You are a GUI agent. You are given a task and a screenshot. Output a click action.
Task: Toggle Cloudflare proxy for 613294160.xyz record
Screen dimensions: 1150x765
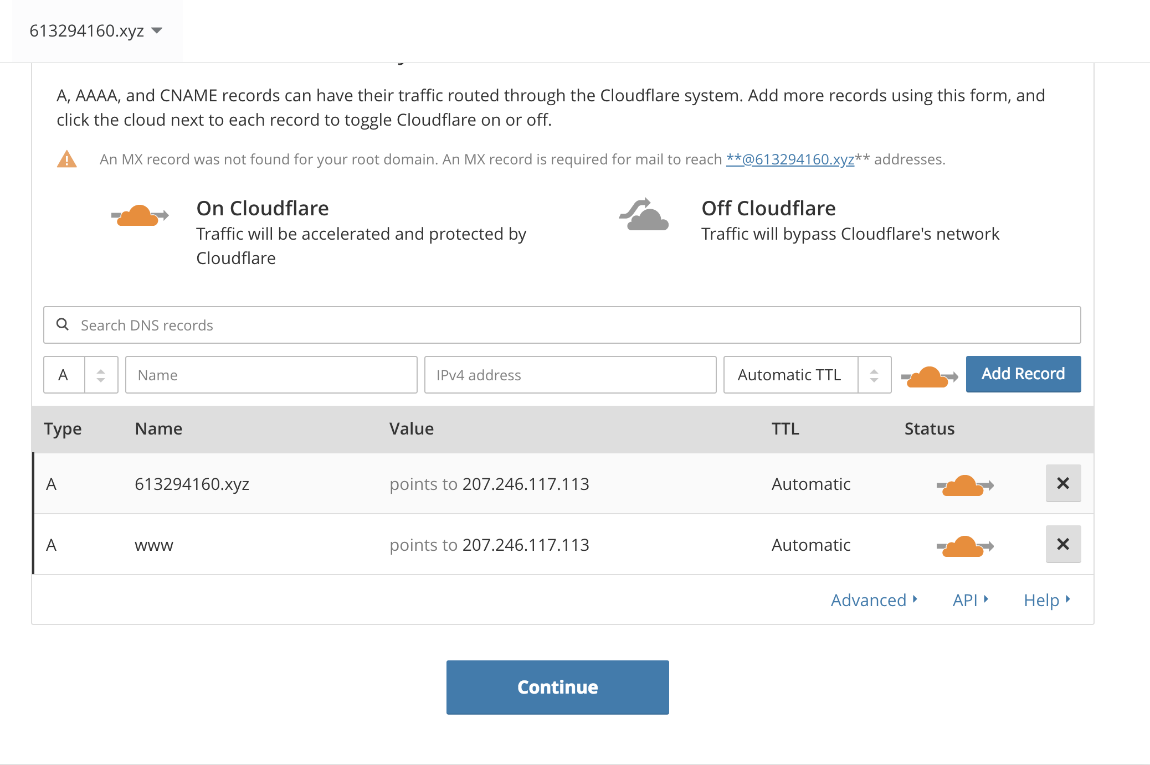click(x=965, y=485)
